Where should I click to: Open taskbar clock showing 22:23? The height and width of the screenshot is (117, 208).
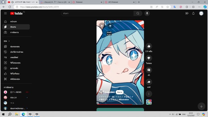[x=191, y=114]
